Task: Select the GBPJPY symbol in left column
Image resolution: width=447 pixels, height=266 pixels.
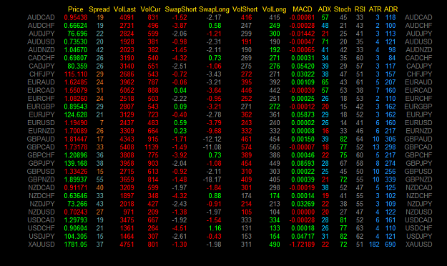Action: pos(41,163)
